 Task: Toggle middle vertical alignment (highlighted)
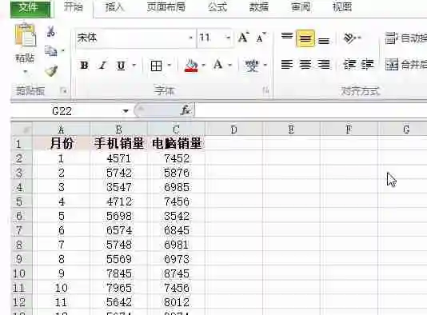click(x=305, y=38)
